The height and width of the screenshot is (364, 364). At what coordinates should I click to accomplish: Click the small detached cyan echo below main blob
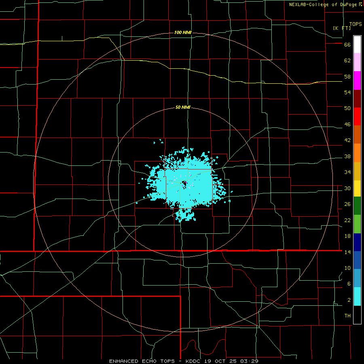tap(185, 216)
